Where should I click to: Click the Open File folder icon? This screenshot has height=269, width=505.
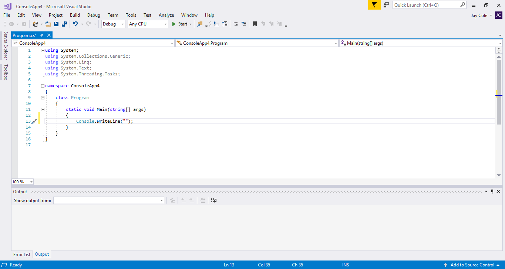[48, 24]
